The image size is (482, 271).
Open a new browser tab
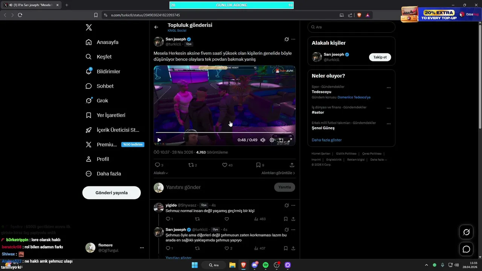67,5
